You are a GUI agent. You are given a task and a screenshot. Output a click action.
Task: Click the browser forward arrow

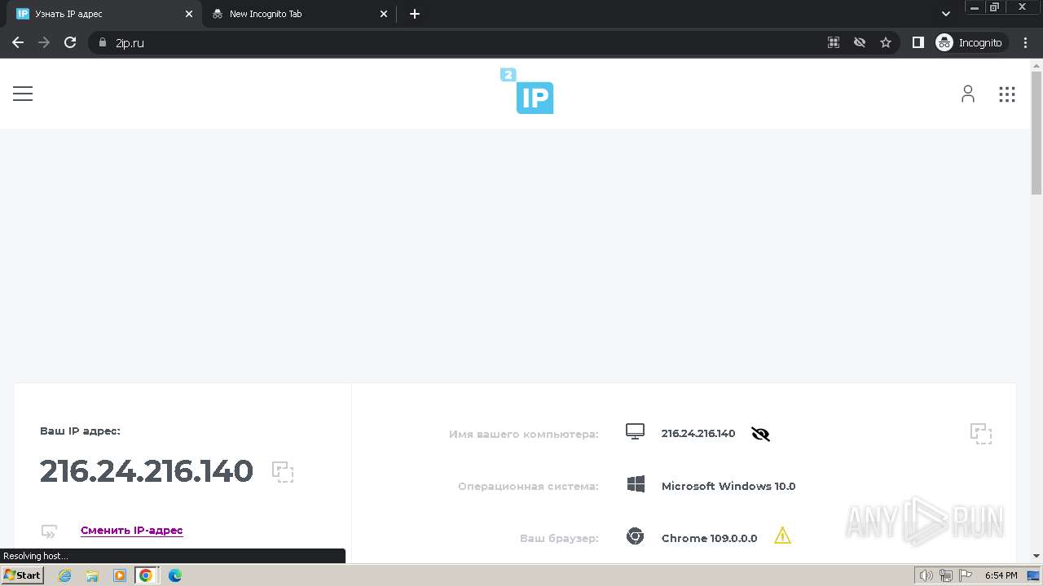(44, 42)
